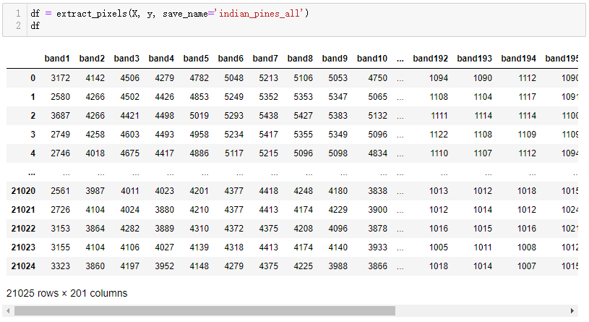Click value 1005 in row 21023
This screenshot has width=589, height=322.
[x=439, y=247]
